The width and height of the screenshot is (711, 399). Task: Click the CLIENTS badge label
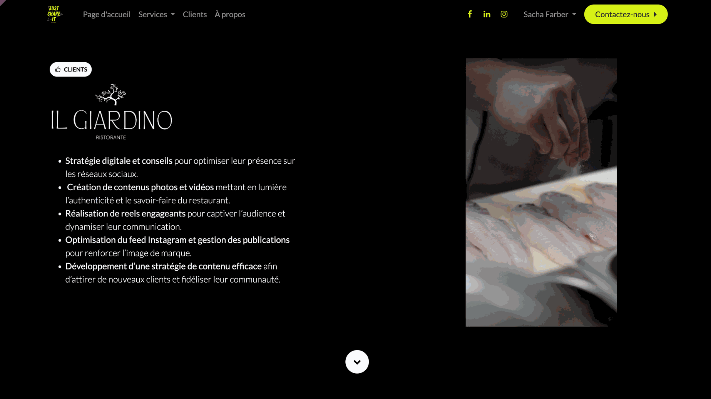coord(75,70)
